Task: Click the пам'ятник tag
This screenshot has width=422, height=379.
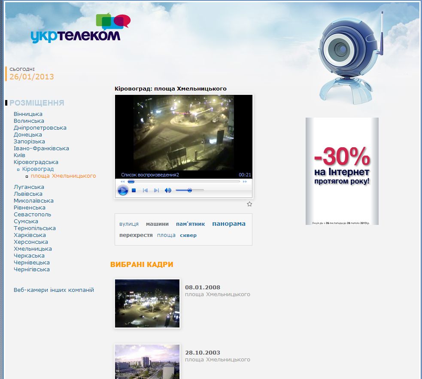Action: (x=191, y=224)
